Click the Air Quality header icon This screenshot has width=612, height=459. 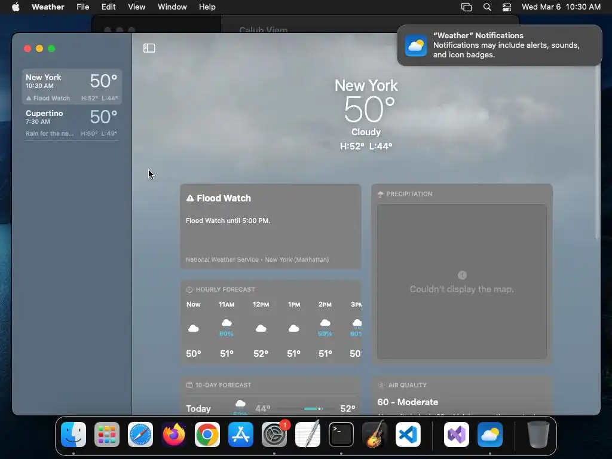[x=381, y=385]
